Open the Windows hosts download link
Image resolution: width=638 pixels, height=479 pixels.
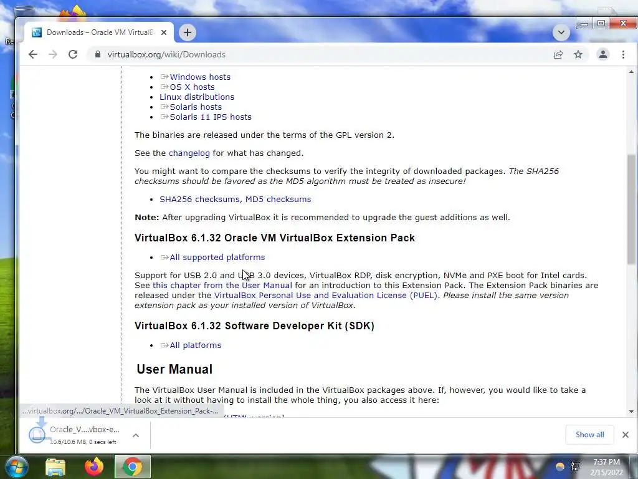[200, 77]
